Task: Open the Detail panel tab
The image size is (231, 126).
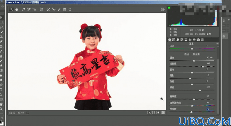Action: click(178, 40)
